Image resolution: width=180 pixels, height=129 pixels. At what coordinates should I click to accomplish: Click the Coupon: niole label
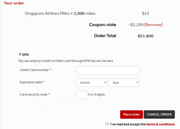[102, 25]
